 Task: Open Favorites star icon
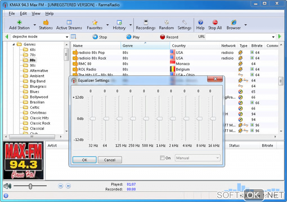point(95,22)
